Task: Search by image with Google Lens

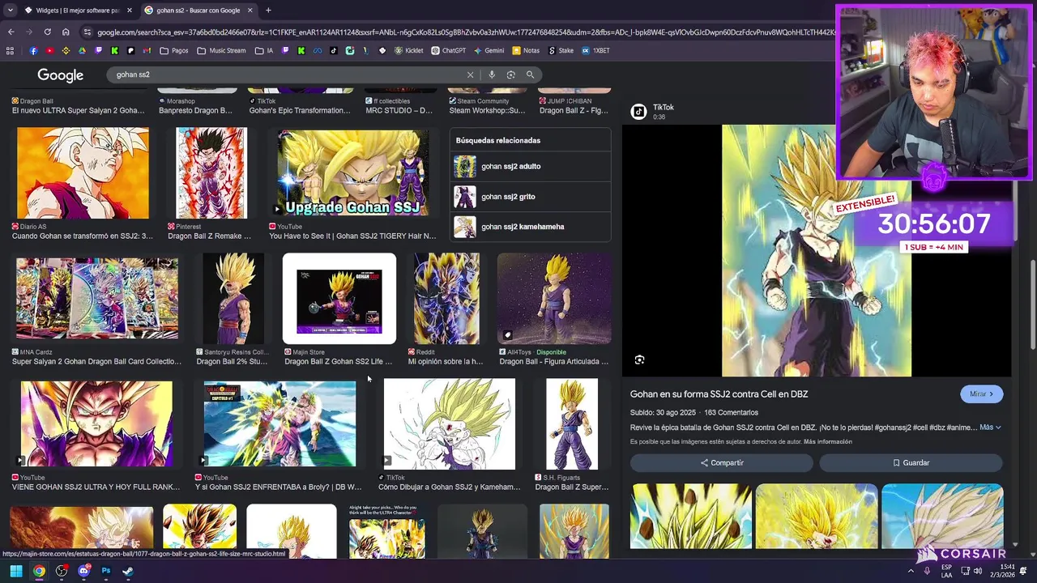Action: [510, 74]
